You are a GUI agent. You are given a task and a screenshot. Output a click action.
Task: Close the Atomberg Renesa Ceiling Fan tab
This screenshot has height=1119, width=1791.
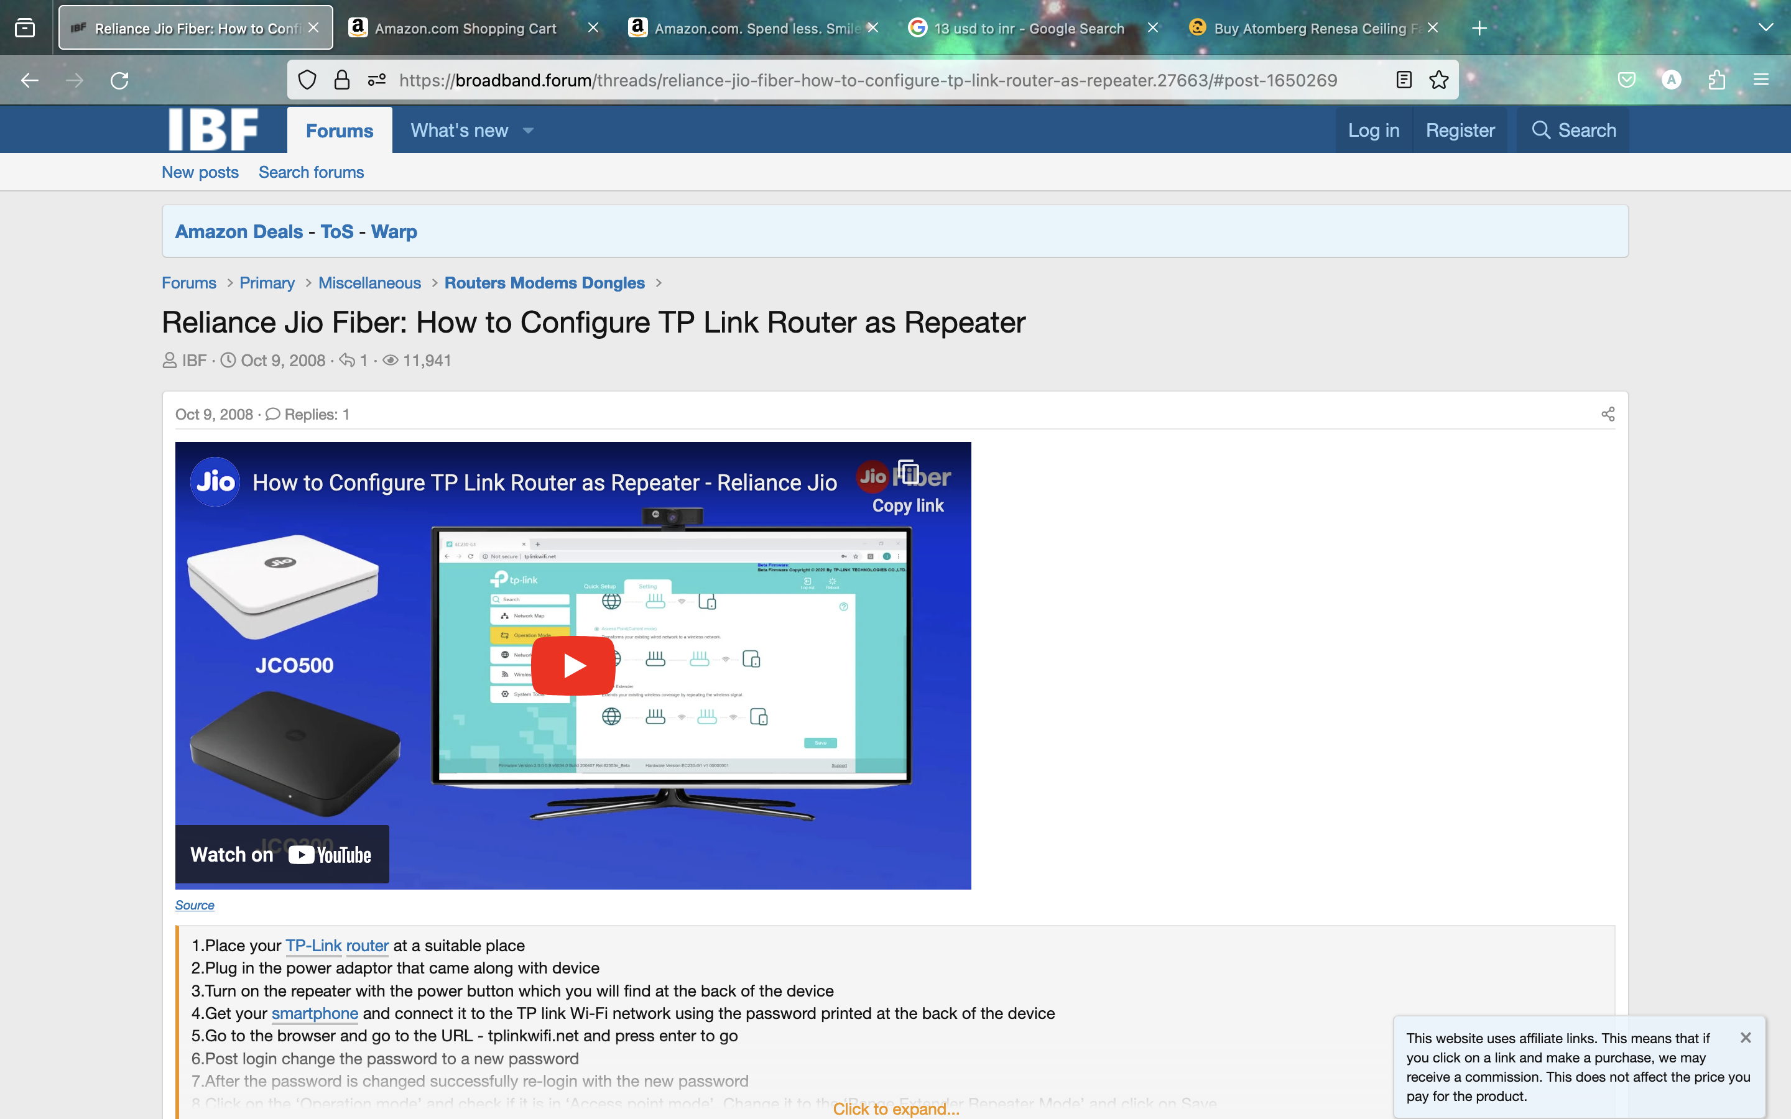1433,27
